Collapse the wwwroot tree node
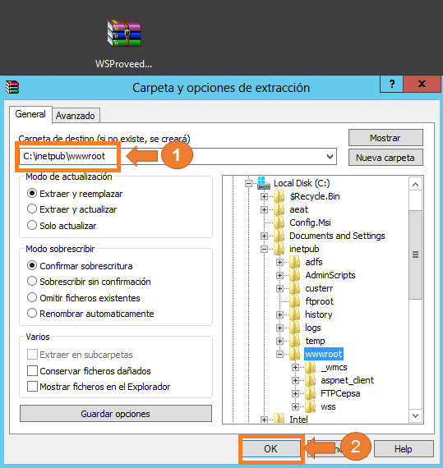The image size is (443, 468). click(x=279, y=354)
